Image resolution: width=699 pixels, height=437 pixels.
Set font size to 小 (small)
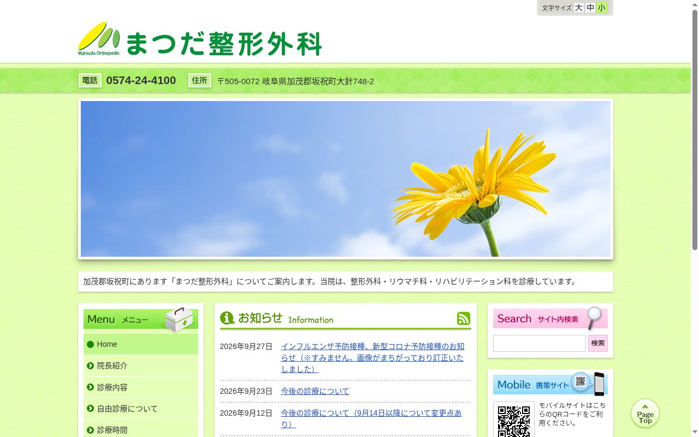pyautogui.click(x=602, y=8)
